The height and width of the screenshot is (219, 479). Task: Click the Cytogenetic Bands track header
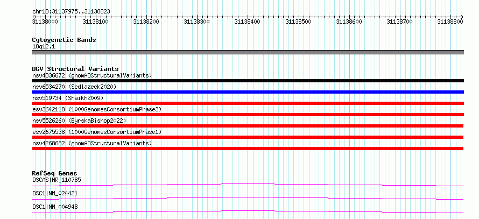pos(64,40)
